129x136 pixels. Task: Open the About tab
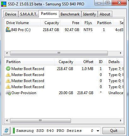105,14
